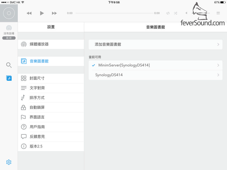Image resolution: width=227 pixels, height=170 pixels.
Task: Click the Wi-Fi status icon
Action: point(23,2)
